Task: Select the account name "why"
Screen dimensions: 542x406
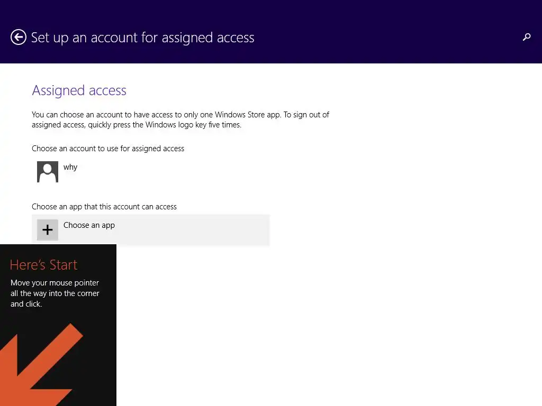Action: 70,167
